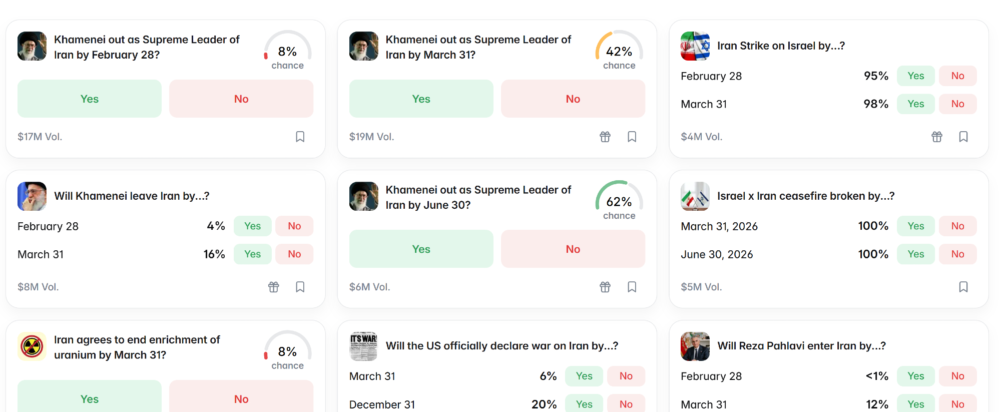Click gift icon on Iran Strike on Israel card
Screen dimensions: 1001x412
936,137
